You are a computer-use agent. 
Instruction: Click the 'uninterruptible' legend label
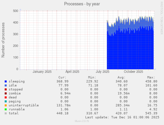(x=24, y=105)
